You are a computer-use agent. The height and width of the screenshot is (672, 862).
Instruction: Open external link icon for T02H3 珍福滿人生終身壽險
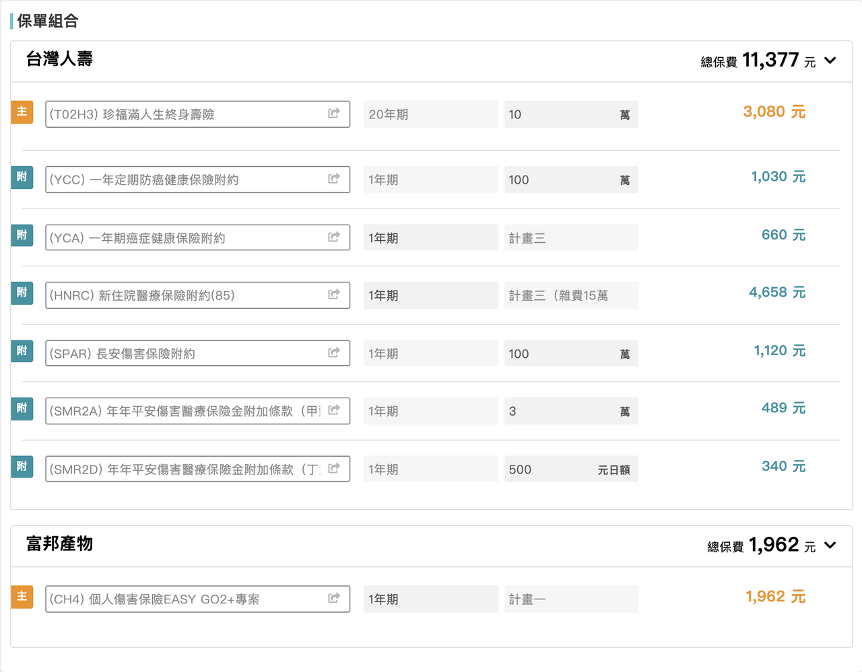[x=334, y=113]
